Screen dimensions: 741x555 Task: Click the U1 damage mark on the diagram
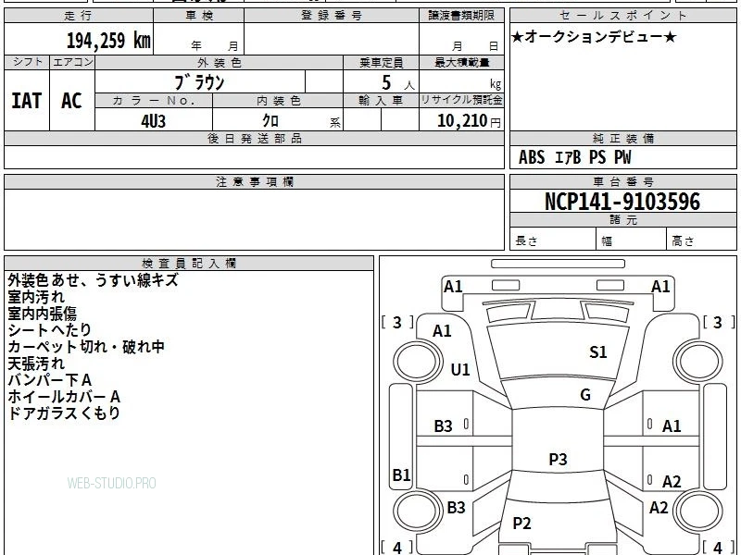pos(460,369)
